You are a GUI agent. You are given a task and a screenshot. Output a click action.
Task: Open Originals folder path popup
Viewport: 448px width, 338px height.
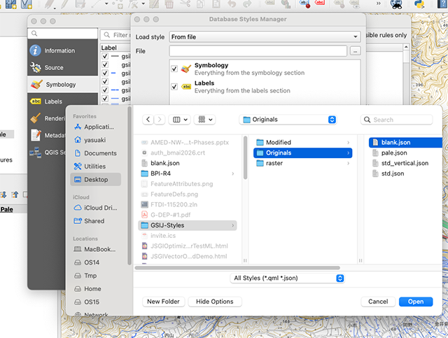click(x=288, y=120)
